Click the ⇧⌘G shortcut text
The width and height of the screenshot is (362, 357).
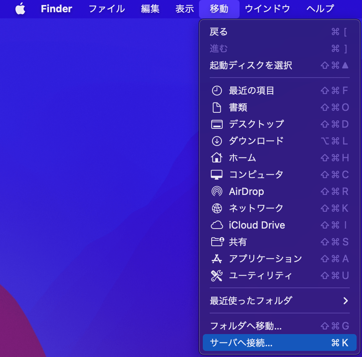[335, 326]
